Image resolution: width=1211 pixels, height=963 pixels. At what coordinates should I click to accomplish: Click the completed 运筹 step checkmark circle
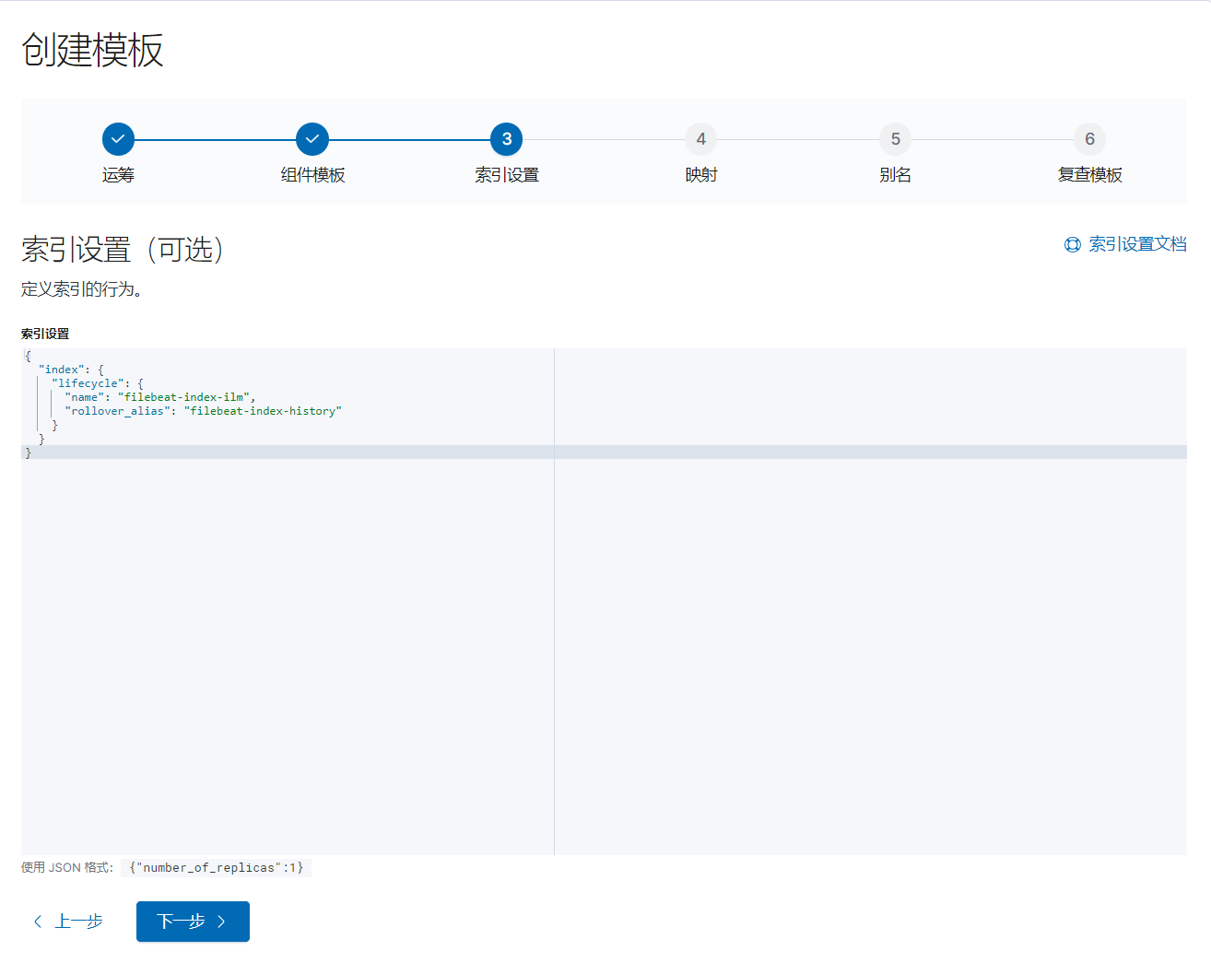118,139
